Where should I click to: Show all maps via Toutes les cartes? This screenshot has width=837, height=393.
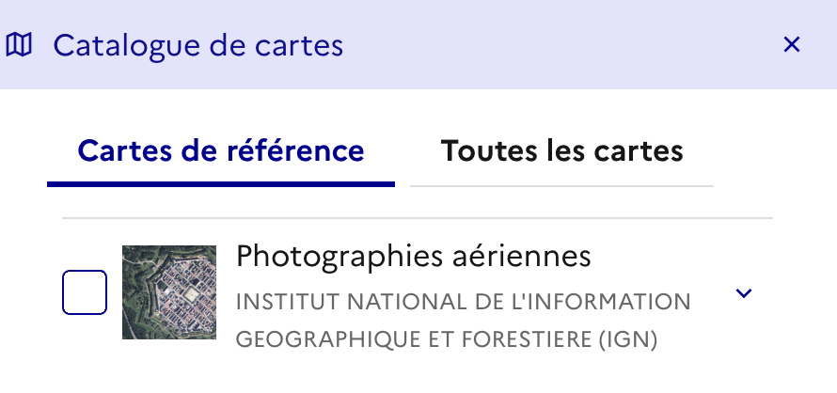[x=561, y=151]
